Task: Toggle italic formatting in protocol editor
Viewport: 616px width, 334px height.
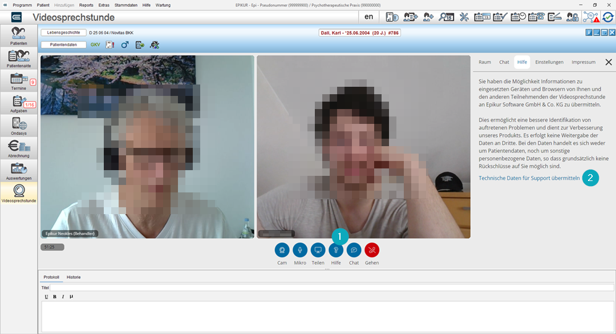Action: pyautogui.click(x=63, y=297)
